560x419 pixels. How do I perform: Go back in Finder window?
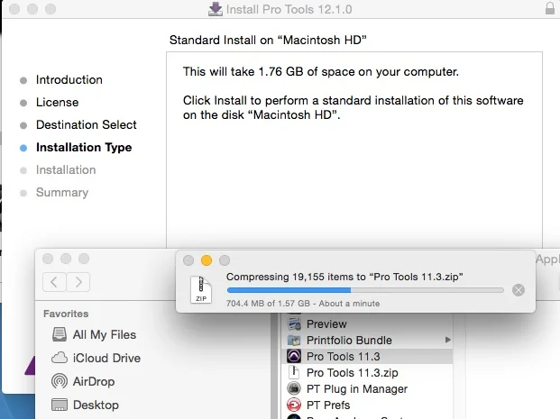pyautogui.click(x=54, y=282)
